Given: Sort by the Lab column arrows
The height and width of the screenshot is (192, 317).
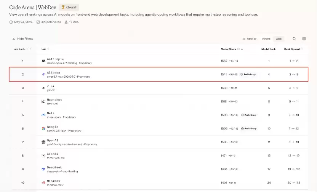Looking at the screenshot, I should click(48, 49).
